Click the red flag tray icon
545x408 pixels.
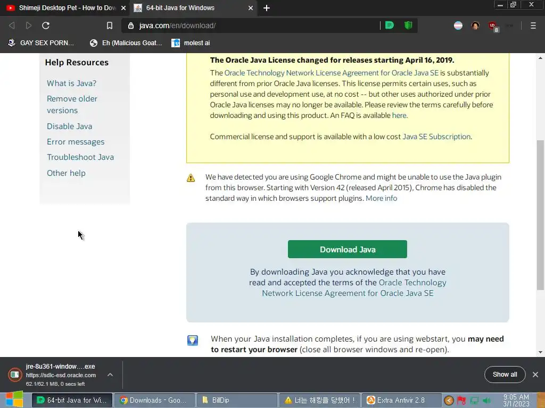coord(461,401)
